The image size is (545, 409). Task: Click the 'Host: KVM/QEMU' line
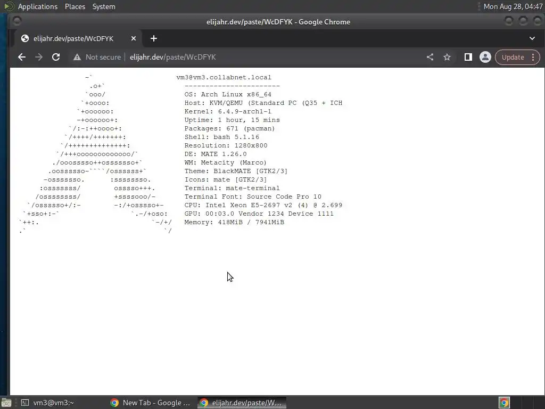[x=263, y=103]
